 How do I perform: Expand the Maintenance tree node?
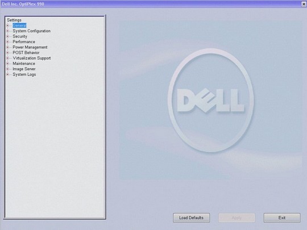pyautogui.click(x=7, y=64)
